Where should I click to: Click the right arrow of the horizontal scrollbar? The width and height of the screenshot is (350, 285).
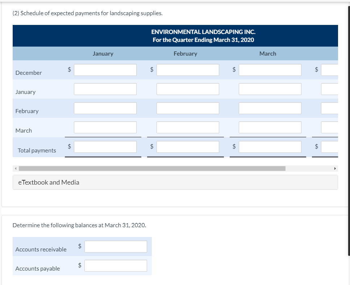(x=335, y=168)
